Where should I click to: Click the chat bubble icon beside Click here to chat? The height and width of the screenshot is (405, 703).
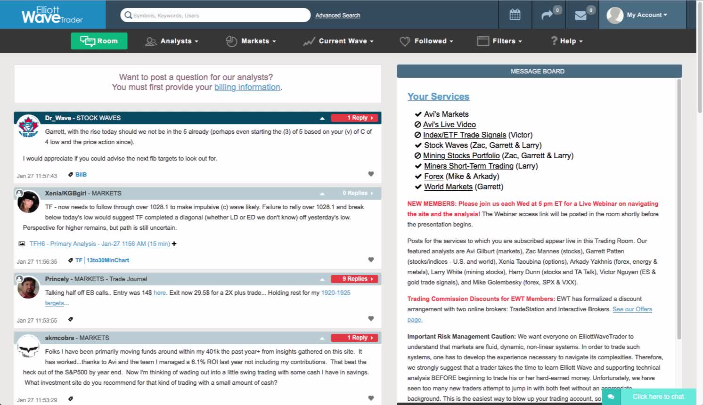611,397
